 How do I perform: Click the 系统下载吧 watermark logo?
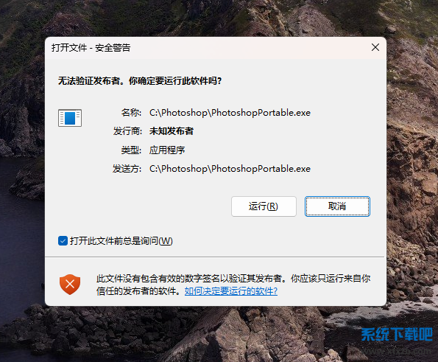click(397, 334)
